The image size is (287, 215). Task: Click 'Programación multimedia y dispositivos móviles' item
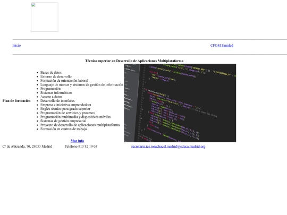75,117
